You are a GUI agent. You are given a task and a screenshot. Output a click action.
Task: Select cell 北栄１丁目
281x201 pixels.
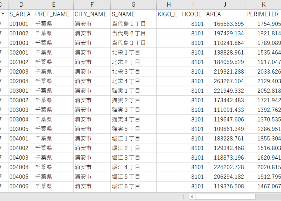point(134,52)
